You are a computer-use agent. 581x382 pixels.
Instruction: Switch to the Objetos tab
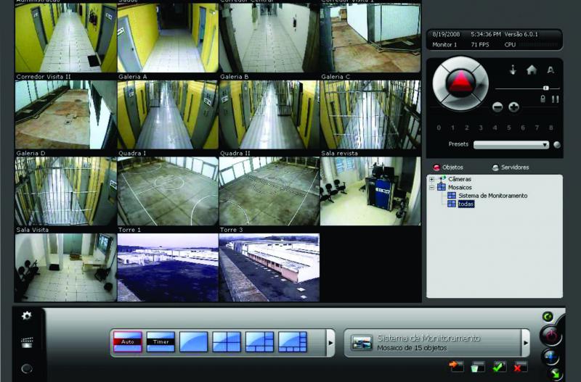click(x=448, y=167)
